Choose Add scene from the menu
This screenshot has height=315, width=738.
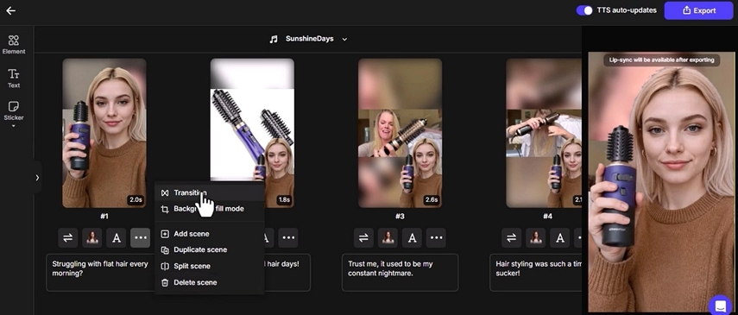click(210, 234)
